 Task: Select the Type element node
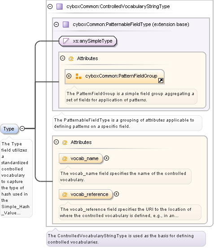(9, 129)
